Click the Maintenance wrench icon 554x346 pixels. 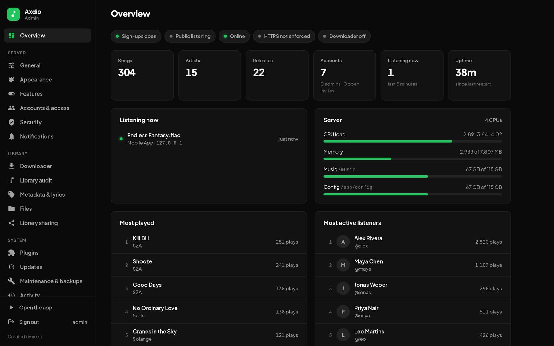click(12, 281)
